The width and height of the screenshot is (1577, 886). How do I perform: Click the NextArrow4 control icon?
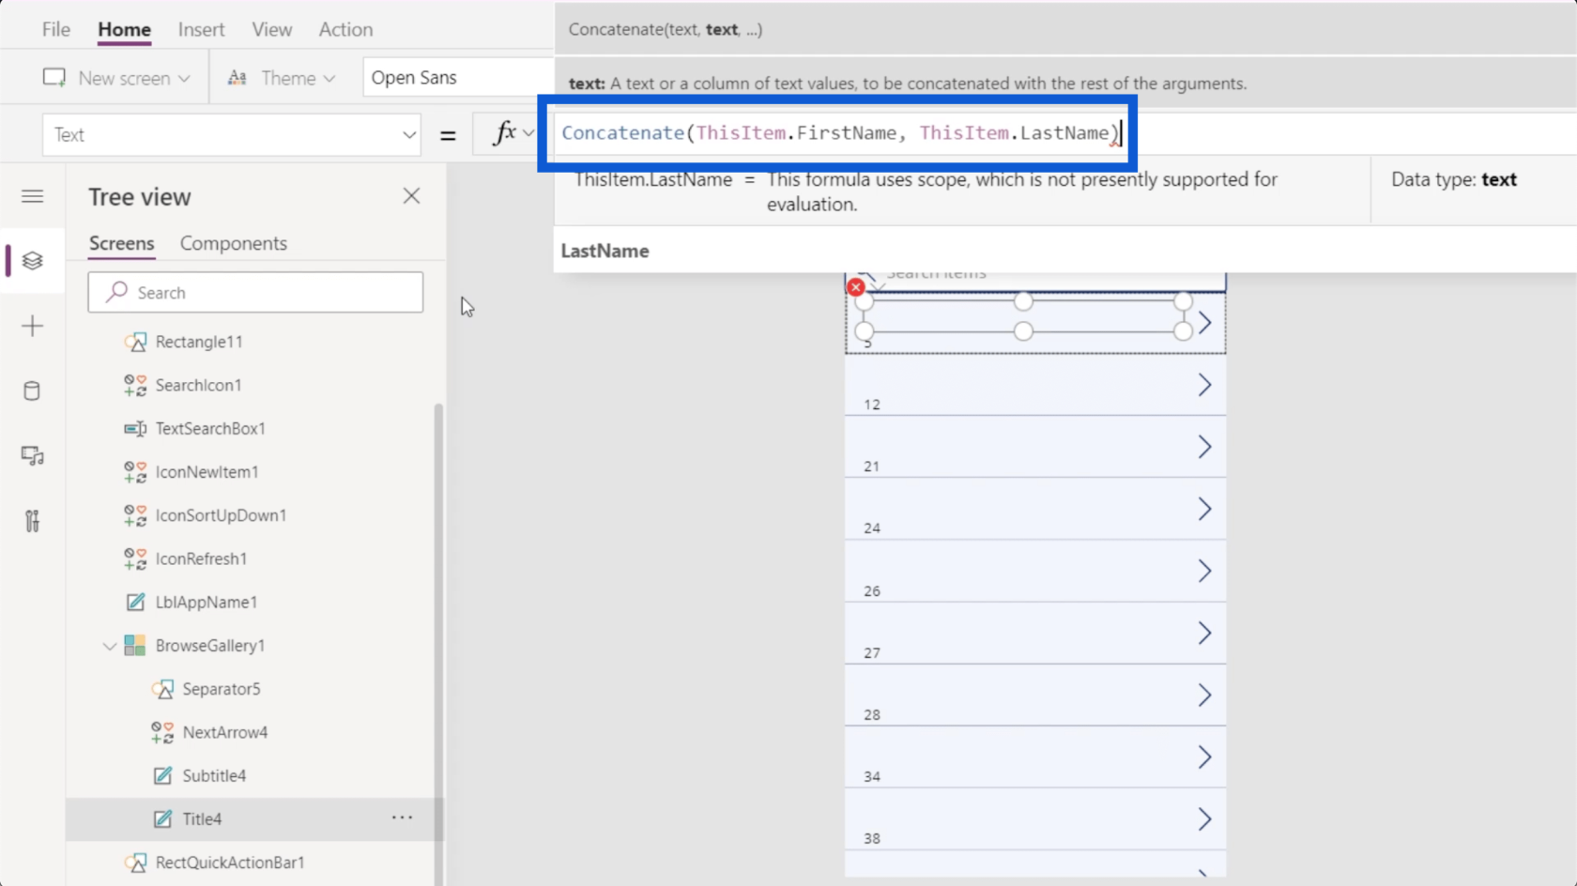click(x=162, y=732)
